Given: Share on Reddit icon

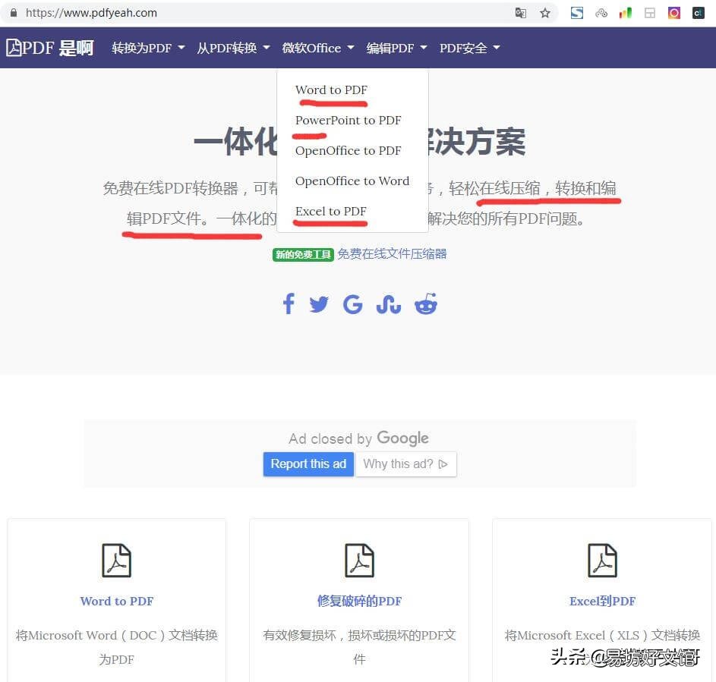Looking at the screenshot, I should (x=426, y=303).
